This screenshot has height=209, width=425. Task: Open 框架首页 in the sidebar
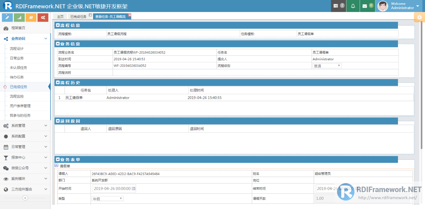[x=25, y=28]
